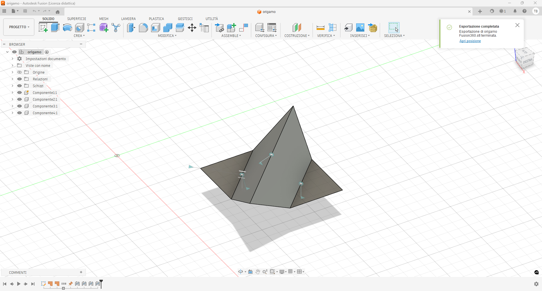
Task: Select the Pan tool in navigation bar
Action: (x=257, y=272)
